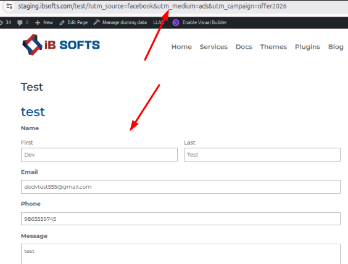Focus the Phone number field
This screenshot has width=348, height=264.
tap(181, 219)
